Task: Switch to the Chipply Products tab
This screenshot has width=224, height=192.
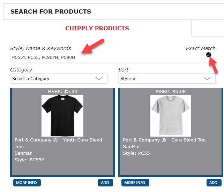Action: point(97,28)
